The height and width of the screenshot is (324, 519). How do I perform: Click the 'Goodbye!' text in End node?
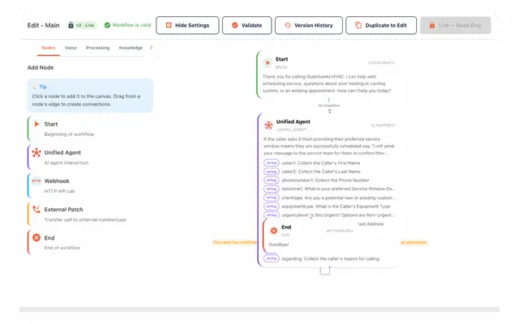[279, 245]
